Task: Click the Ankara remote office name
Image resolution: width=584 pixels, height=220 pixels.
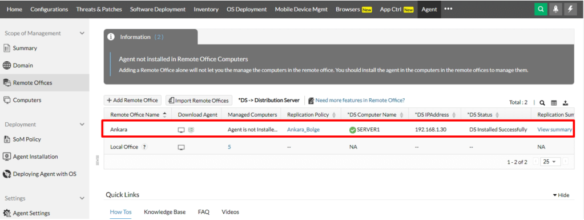Action: (118, 130)
